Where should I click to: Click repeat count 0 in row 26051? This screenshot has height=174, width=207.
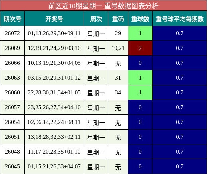[140, 137]
